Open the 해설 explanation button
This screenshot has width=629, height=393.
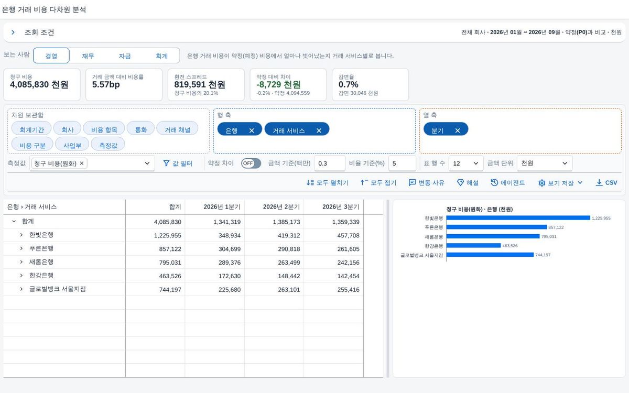[468, 183]
